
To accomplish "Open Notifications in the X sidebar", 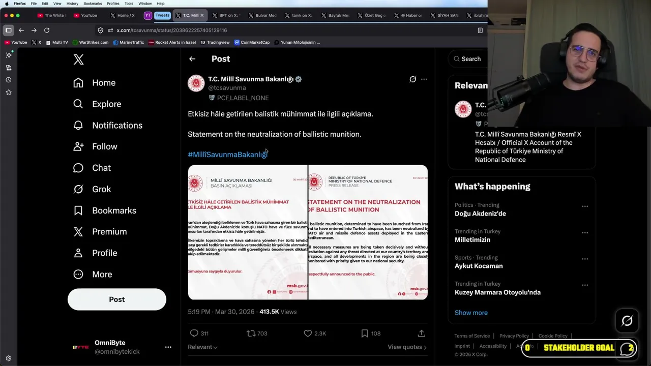I will tap(108, 126).
